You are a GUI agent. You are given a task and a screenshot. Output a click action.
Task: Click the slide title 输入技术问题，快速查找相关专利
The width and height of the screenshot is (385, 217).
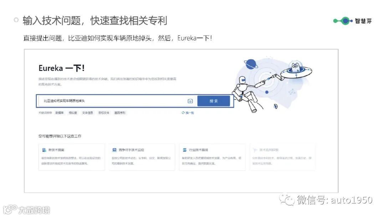click(x=95, y=21)
